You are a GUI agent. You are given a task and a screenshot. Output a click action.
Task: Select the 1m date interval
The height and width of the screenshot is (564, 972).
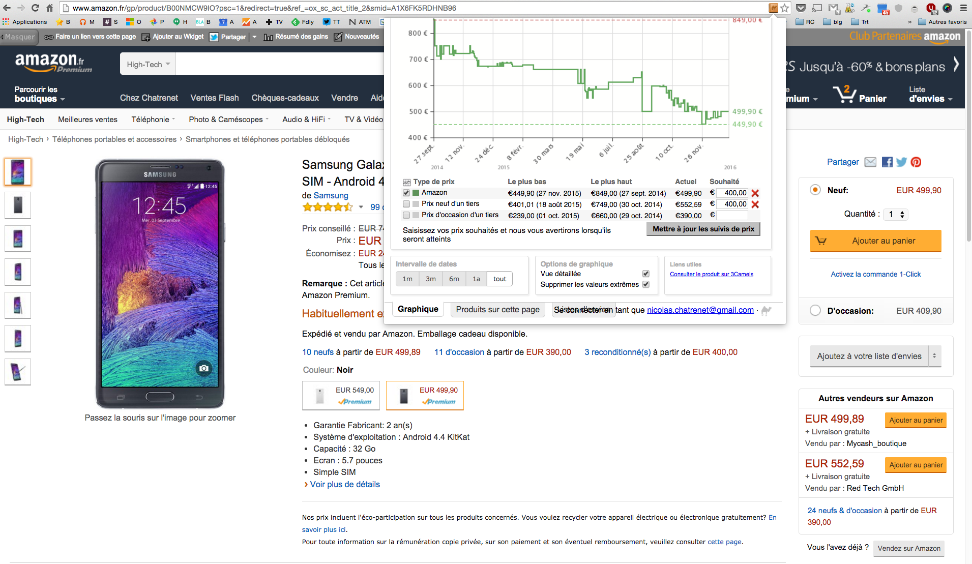(407, 279)
